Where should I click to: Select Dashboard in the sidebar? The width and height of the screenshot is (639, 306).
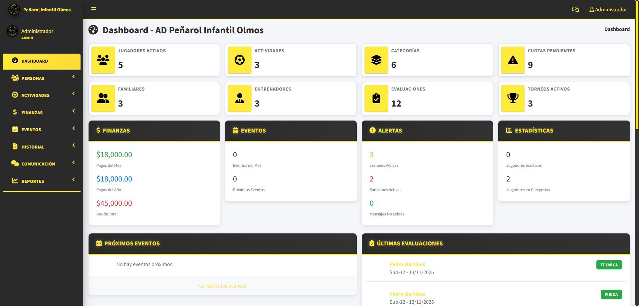(41, 61)
